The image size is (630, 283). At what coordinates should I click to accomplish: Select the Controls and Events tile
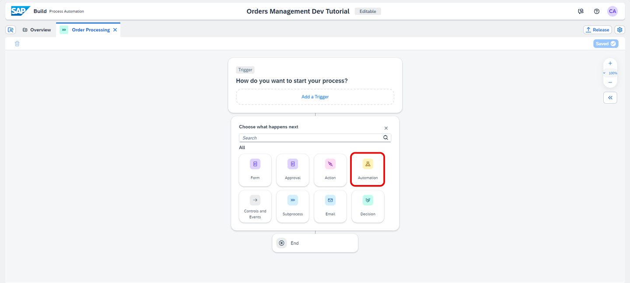(255, 206)
